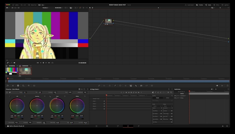This screenshot has height=134, width=235.
Task: Delete the Click 1 stroke
Action: coord(104,101)
